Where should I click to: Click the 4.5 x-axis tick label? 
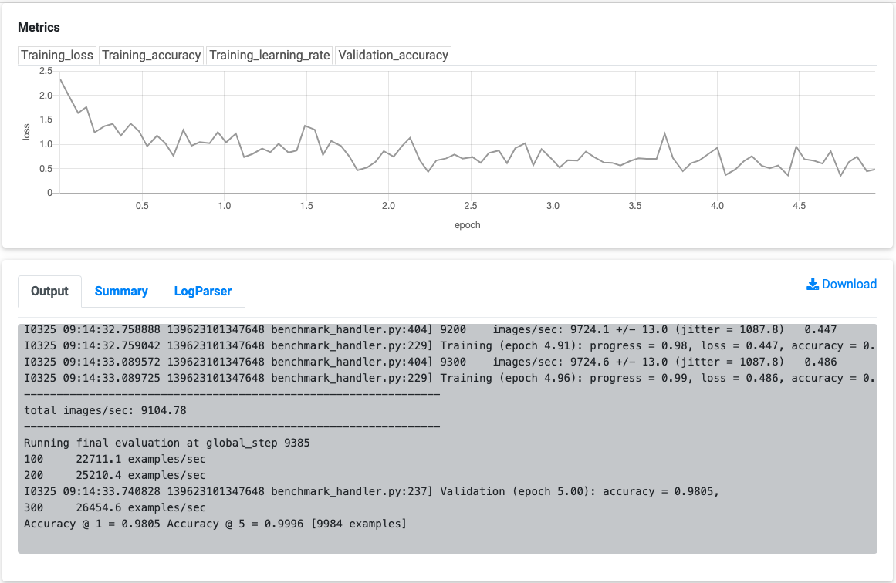799,206
